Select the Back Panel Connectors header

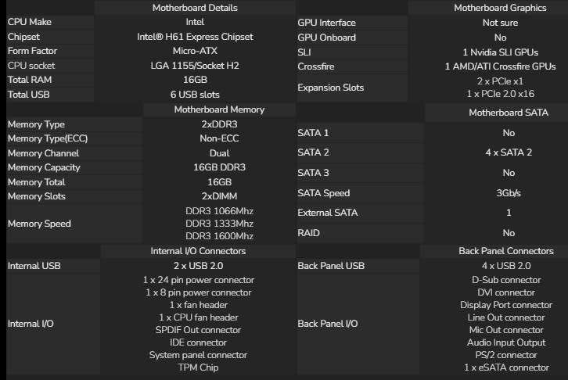pos(505,251)
